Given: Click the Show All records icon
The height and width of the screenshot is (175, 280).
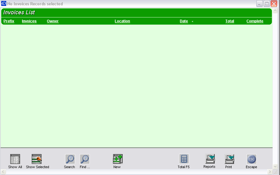Looking at the screenshot, I should click(15, 159).
